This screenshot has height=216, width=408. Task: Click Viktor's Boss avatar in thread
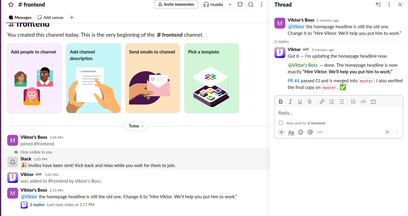pyautogui.click(x=280, y=23)
